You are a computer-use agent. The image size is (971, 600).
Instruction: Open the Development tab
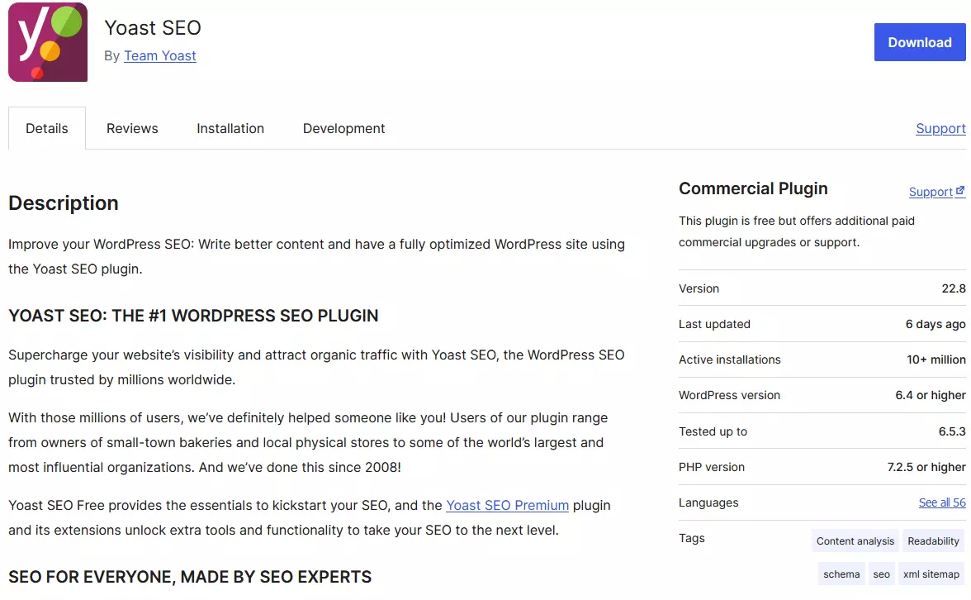click(x=343, y=128)
